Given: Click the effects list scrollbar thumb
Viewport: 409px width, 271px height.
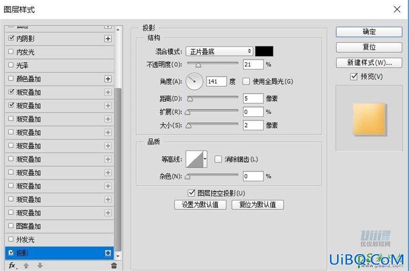Looking at the screenshot, I should click(118, 170).
